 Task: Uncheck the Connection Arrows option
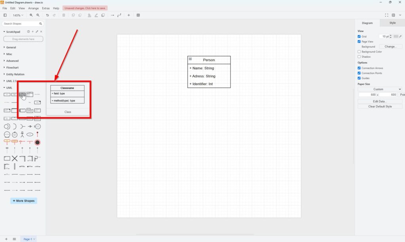pyautogui.click(x=359, y=68)
